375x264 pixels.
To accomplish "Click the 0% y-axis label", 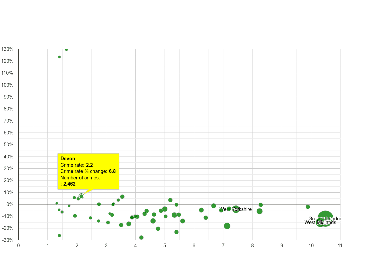I will point(10,204).
